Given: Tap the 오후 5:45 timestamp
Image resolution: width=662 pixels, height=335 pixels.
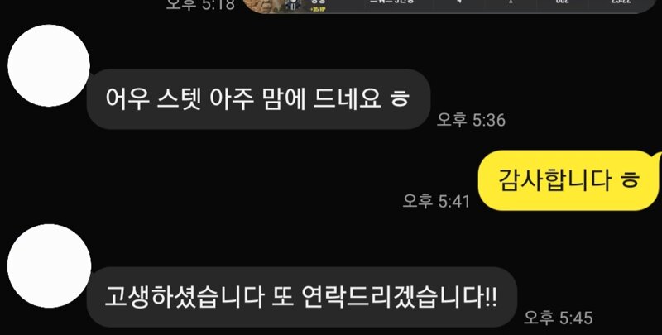Looking at the screenshot, I should pos(558,318).
